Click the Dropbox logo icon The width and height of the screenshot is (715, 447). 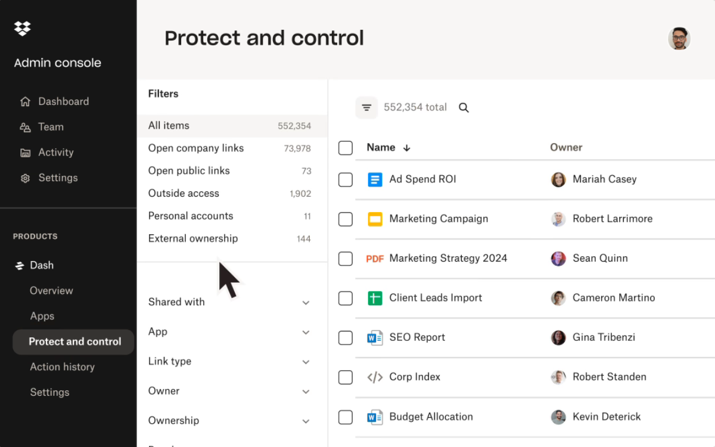coord(23,28)
